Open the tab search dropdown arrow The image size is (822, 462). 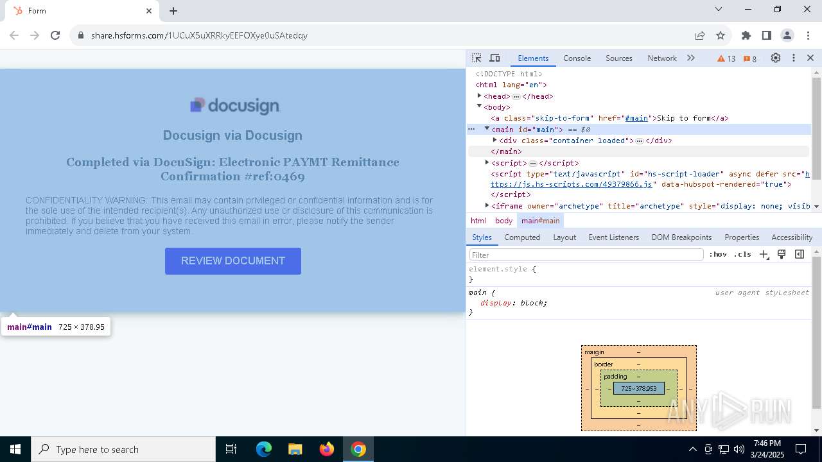pyautogui.click(x=719, y=9)
